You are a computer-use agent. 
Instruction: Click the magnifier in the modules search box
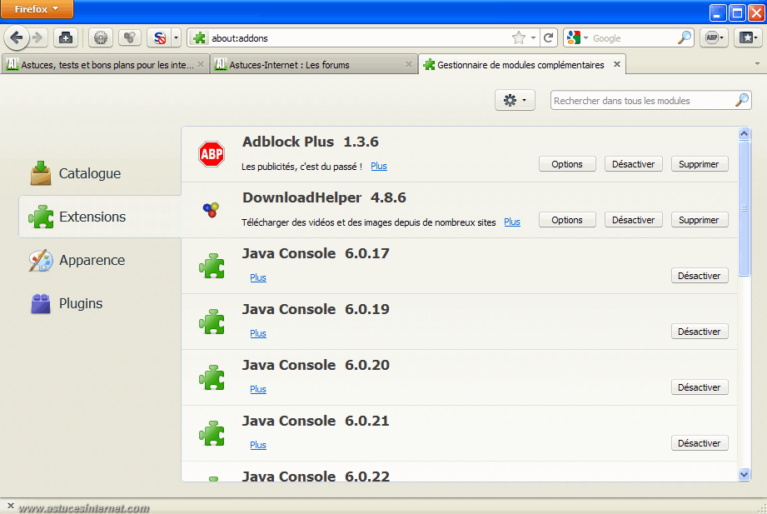pos(741,100)
